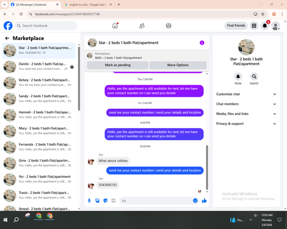
Task: Open the Windows action center icon
Action: tap(280, 220)
